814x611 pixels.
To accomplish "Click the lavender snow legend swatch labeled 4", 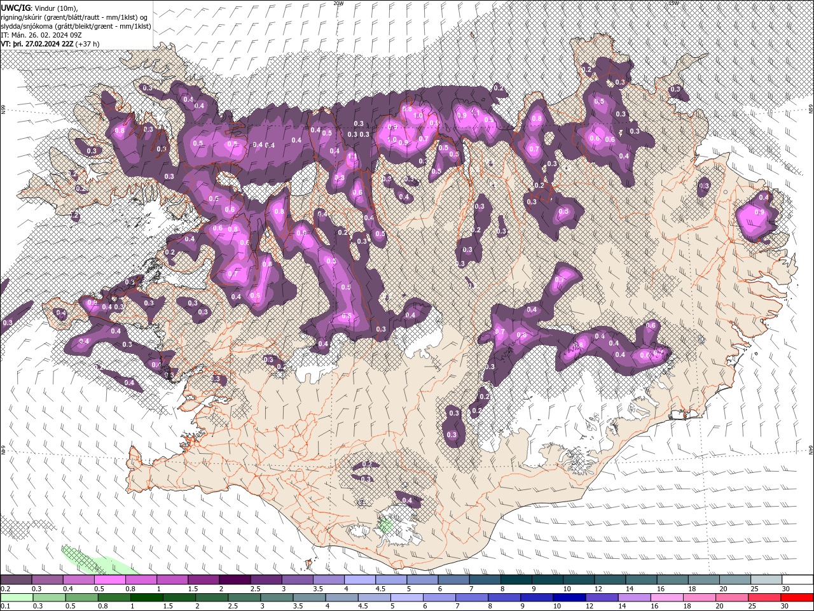I will tap(360, 580).
